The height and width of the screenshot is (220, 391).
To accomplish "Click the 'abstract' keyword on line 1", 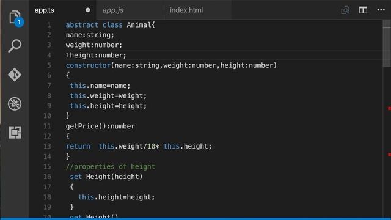I will [82, 25].
